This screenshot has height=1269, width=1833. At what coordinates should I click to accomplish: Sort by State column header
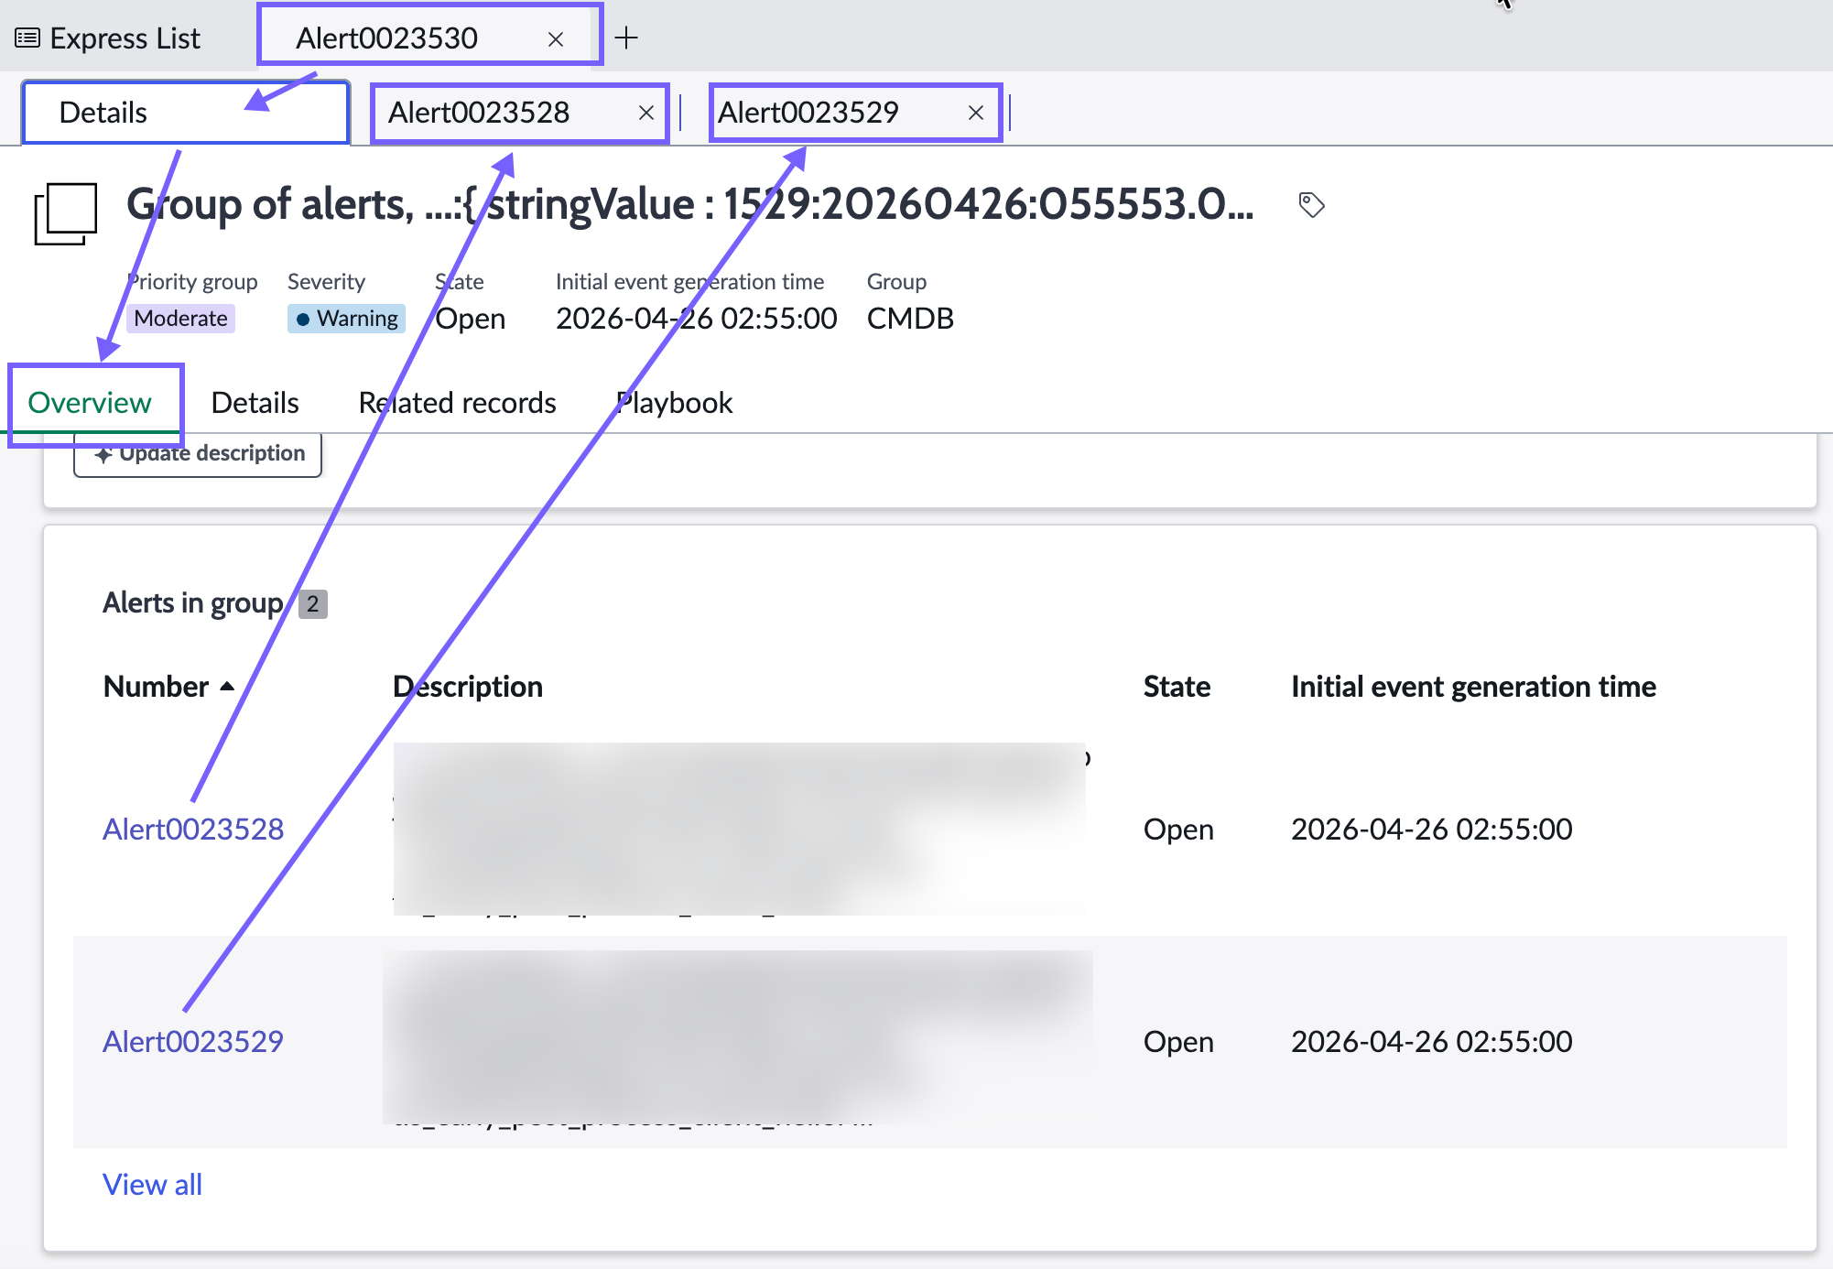(1177, 687)
